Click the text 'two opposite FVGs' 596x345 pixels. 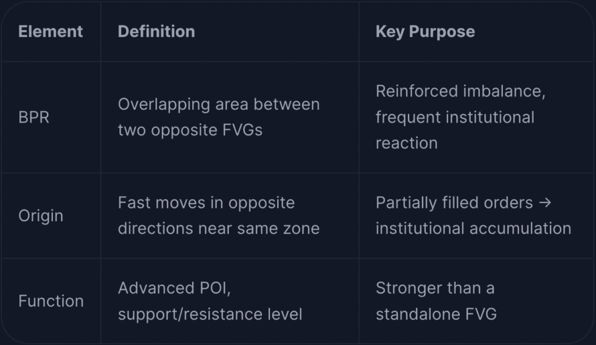pyautogui.click(x=190, y=131)
